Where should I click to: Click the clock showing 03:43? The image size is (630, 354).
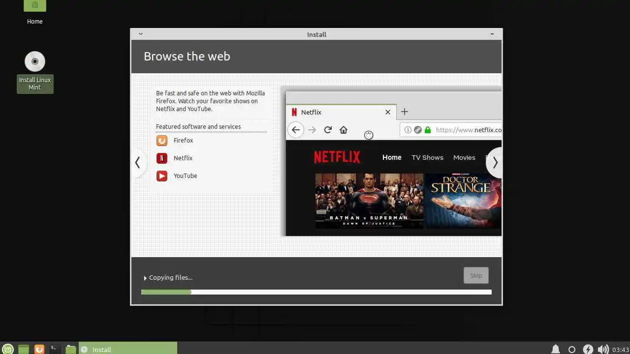tap(620, 350)
